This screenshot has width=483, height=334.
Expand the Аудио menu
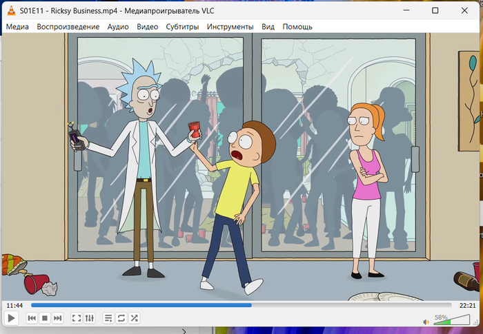click(x=118, y=27)
